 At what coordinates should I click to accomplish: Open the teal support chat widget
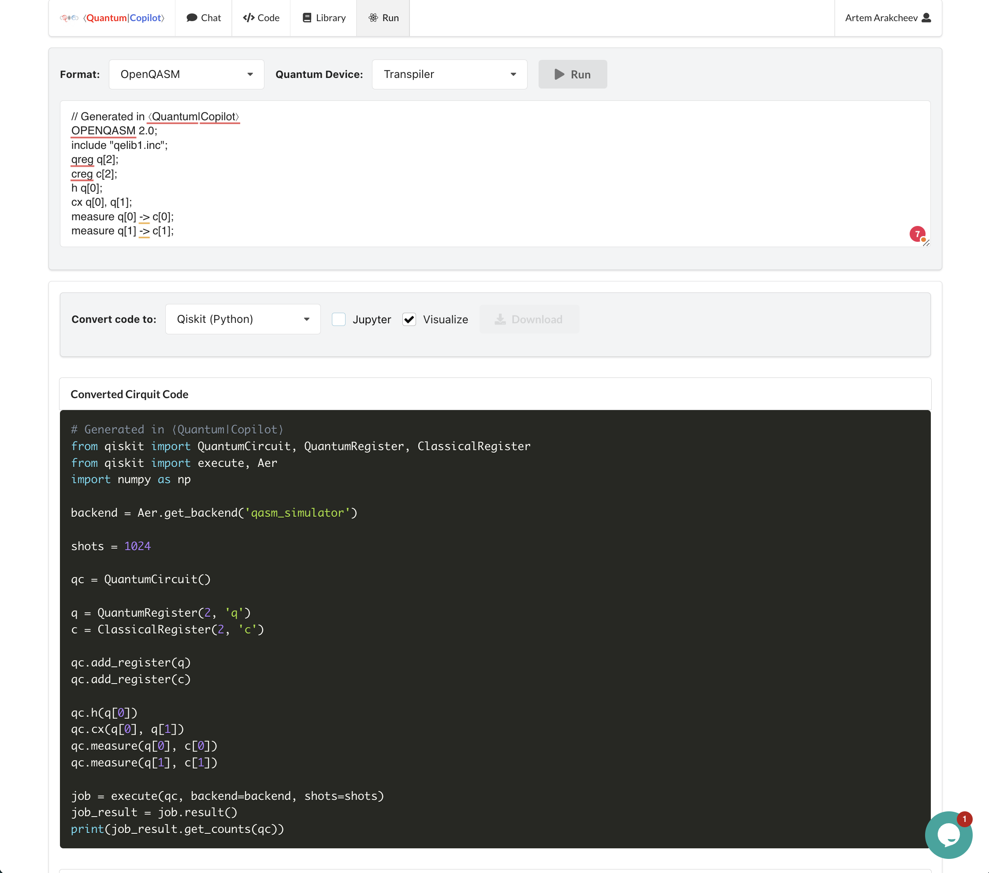pos(948,835)
